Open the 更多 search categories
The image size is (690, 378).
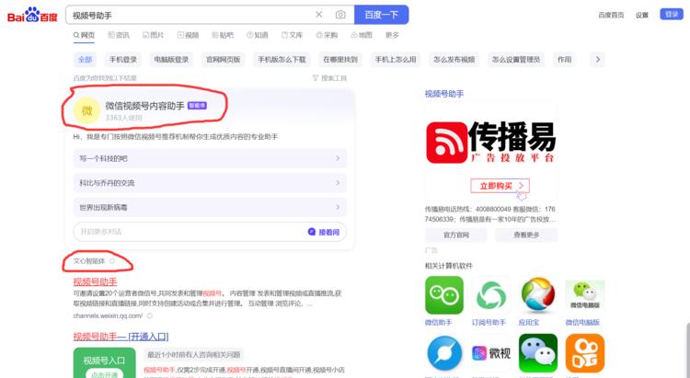[x=392, y=35]
